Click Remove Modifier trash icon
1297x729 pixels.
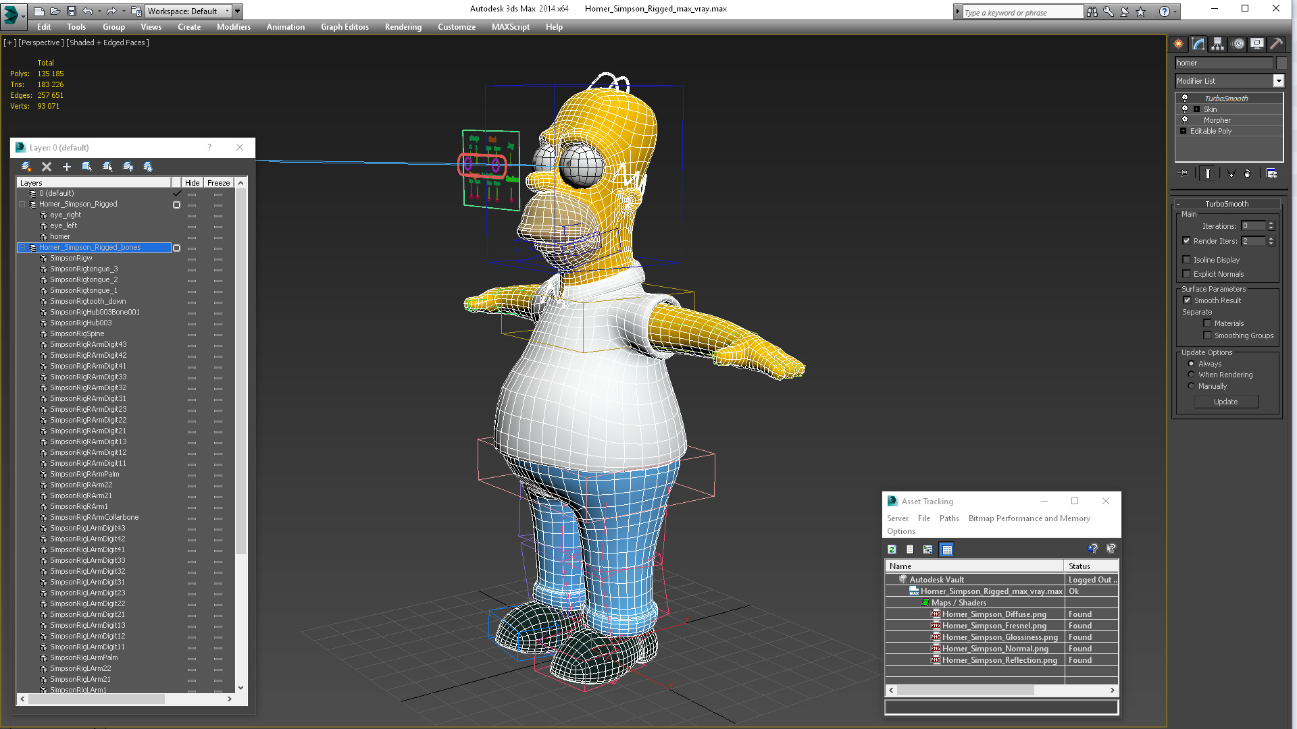pyautogui.click(x=1247, y=173)
